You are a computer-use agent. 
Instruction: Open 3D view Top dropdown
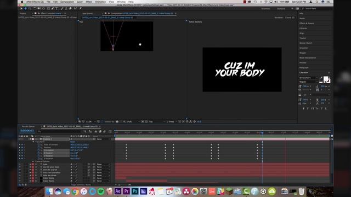157,121
